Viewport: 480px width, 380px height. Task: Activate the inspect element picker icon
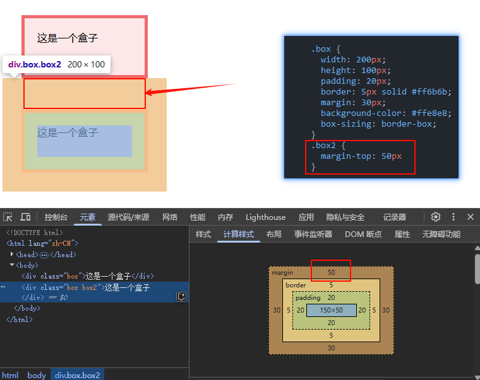[8, 217]
